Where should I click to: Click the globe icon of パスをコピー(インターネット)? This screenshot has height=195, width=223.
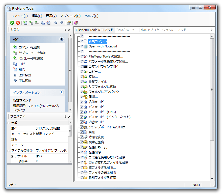point(85,117)
